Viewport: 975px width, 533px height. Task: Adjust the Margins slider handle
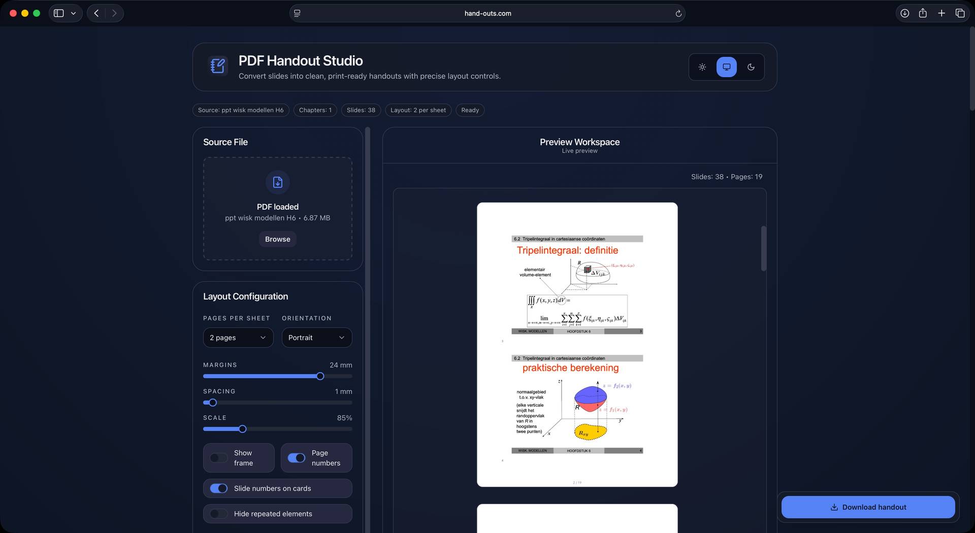pyautogui.click(x=320, y=376)
